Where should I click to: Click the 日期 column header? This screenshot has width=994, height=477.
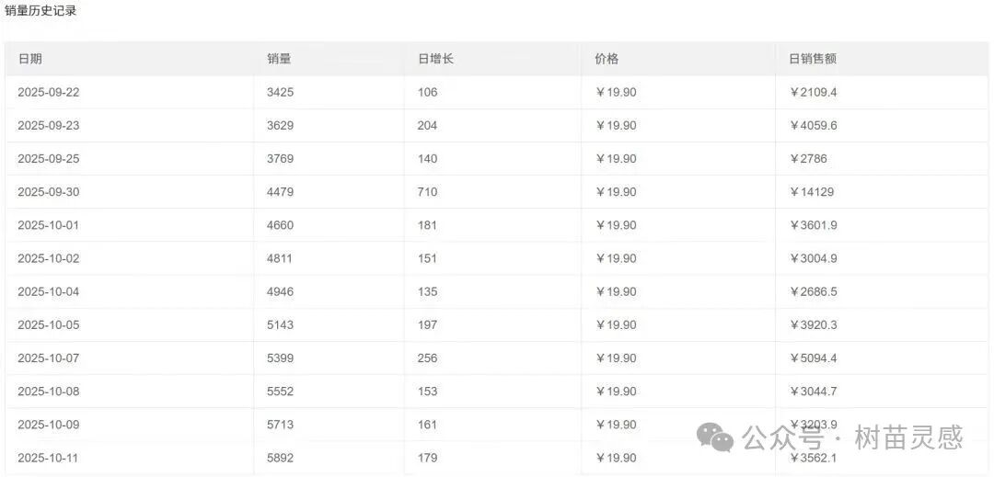pyautogui.click(x=30, y=59)
